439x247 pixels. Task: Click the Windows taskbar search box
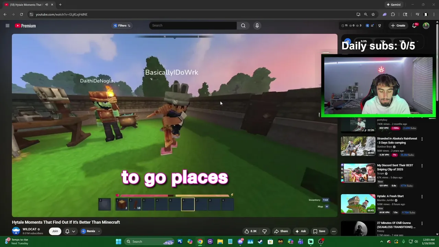coord(150,242)
